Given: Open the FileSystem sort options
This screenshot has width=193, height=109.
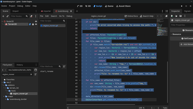Looking at the screenshot, I should click(x=36, y=74).
